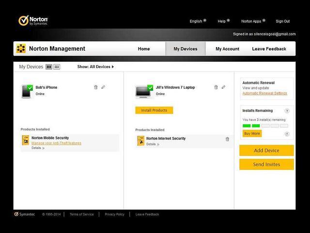Open Privacy Policy footer link

[x=114, y=215]
